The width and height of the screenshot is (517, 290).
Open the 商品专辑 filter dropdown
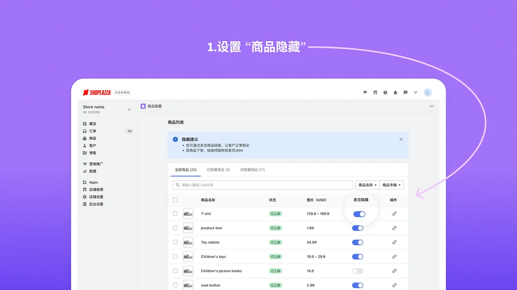[x=392, y=185]
